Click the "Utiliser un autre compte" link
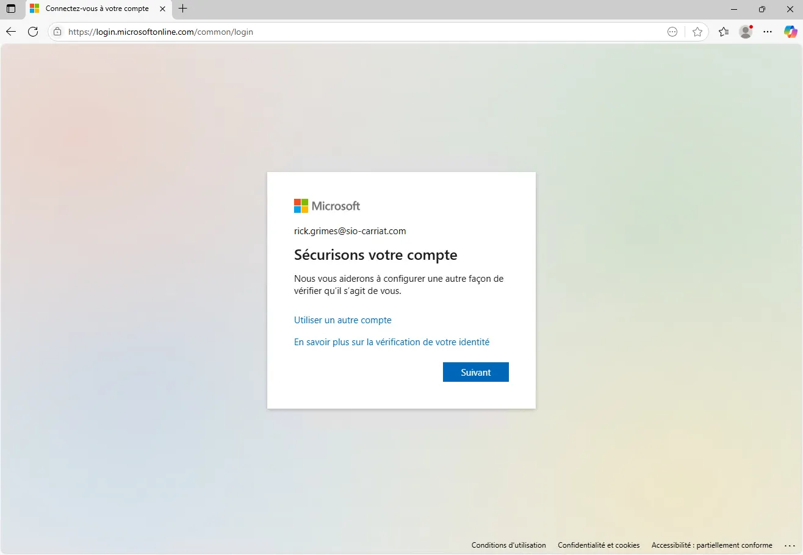The image size is (803, 555). point(342,320)
